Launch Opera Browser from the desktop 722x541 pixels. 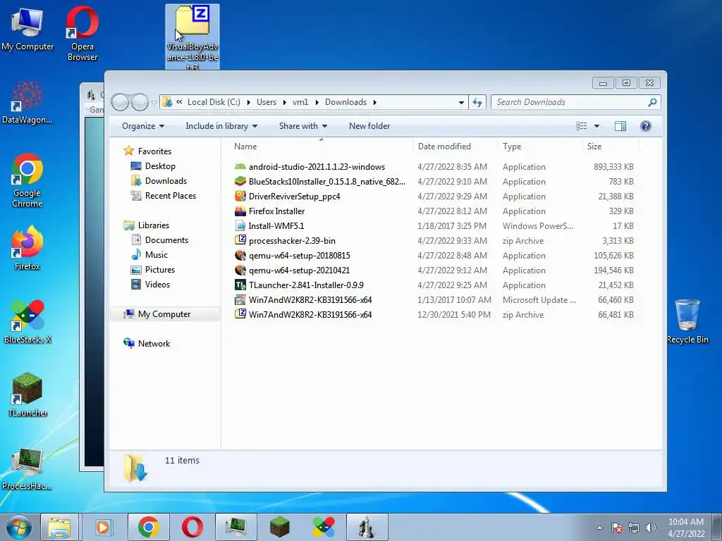[82, 33]
